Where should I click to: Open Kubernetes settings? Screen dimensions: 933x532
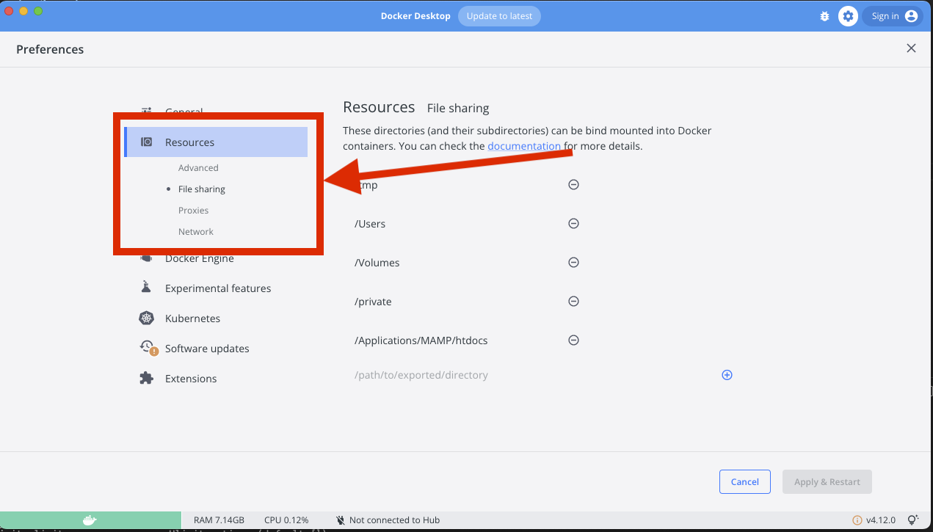coord(192,318)
